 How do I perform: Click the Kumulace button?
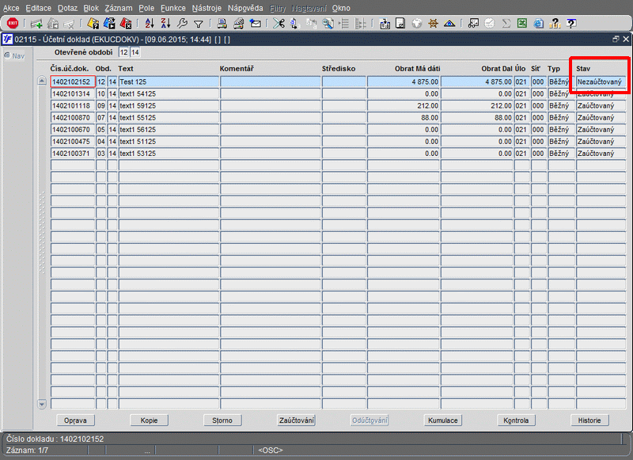[443, 420]
